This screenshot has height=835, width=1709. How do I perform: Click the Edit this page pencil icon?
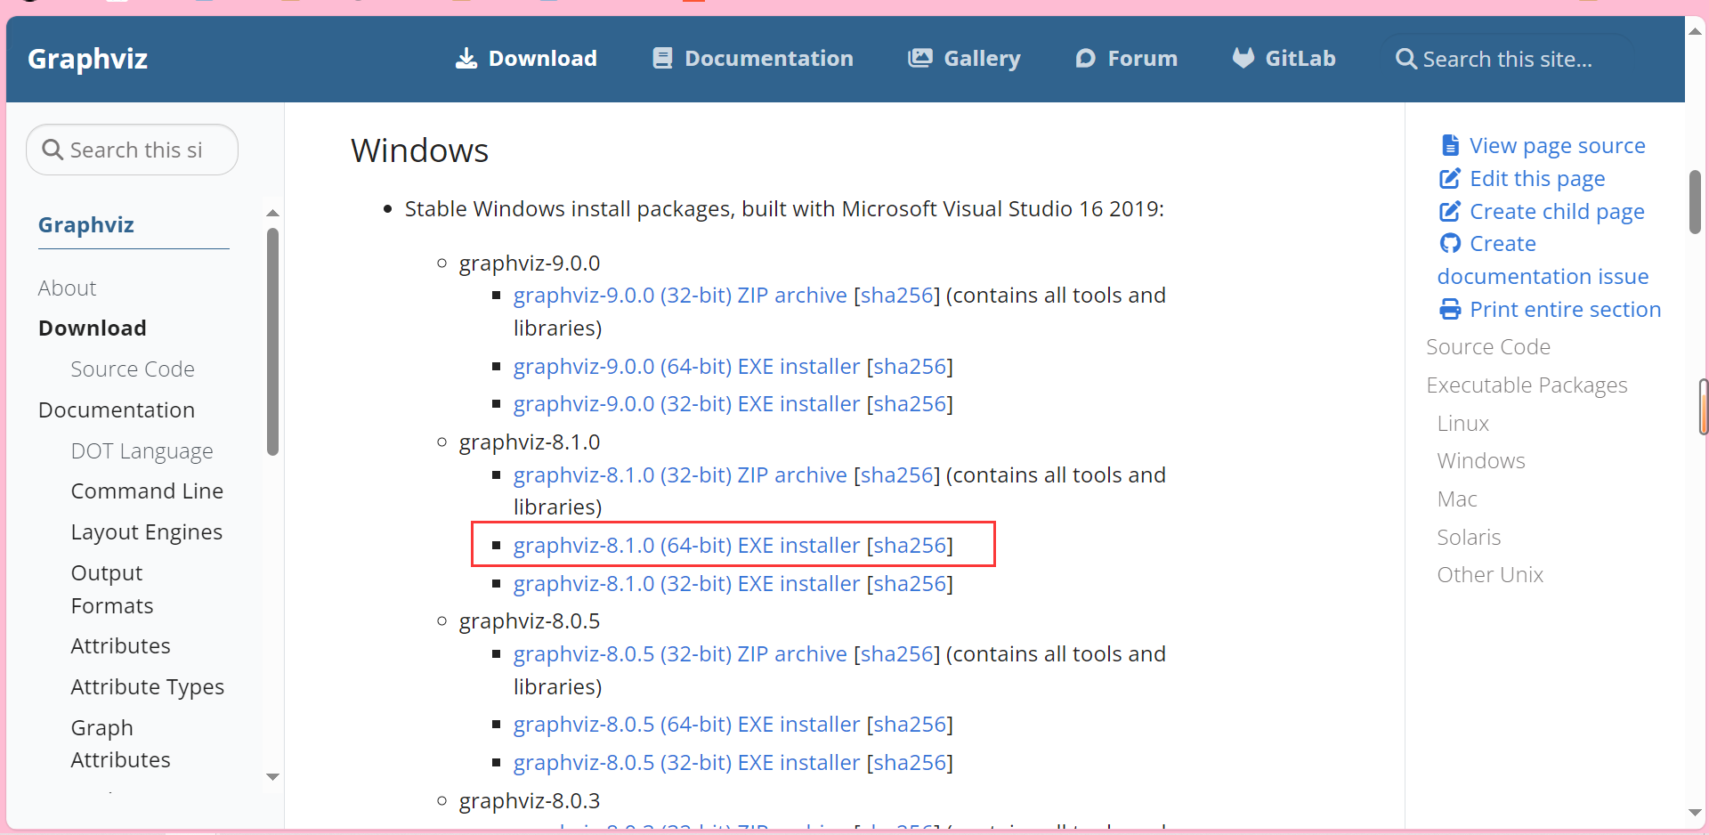(x=1450, y=178)
